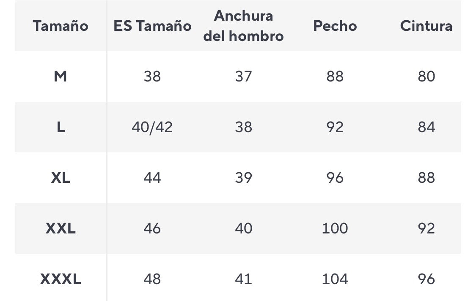
Task: Click shoulder width 37 for size M
Action: (x=243, y=76)
